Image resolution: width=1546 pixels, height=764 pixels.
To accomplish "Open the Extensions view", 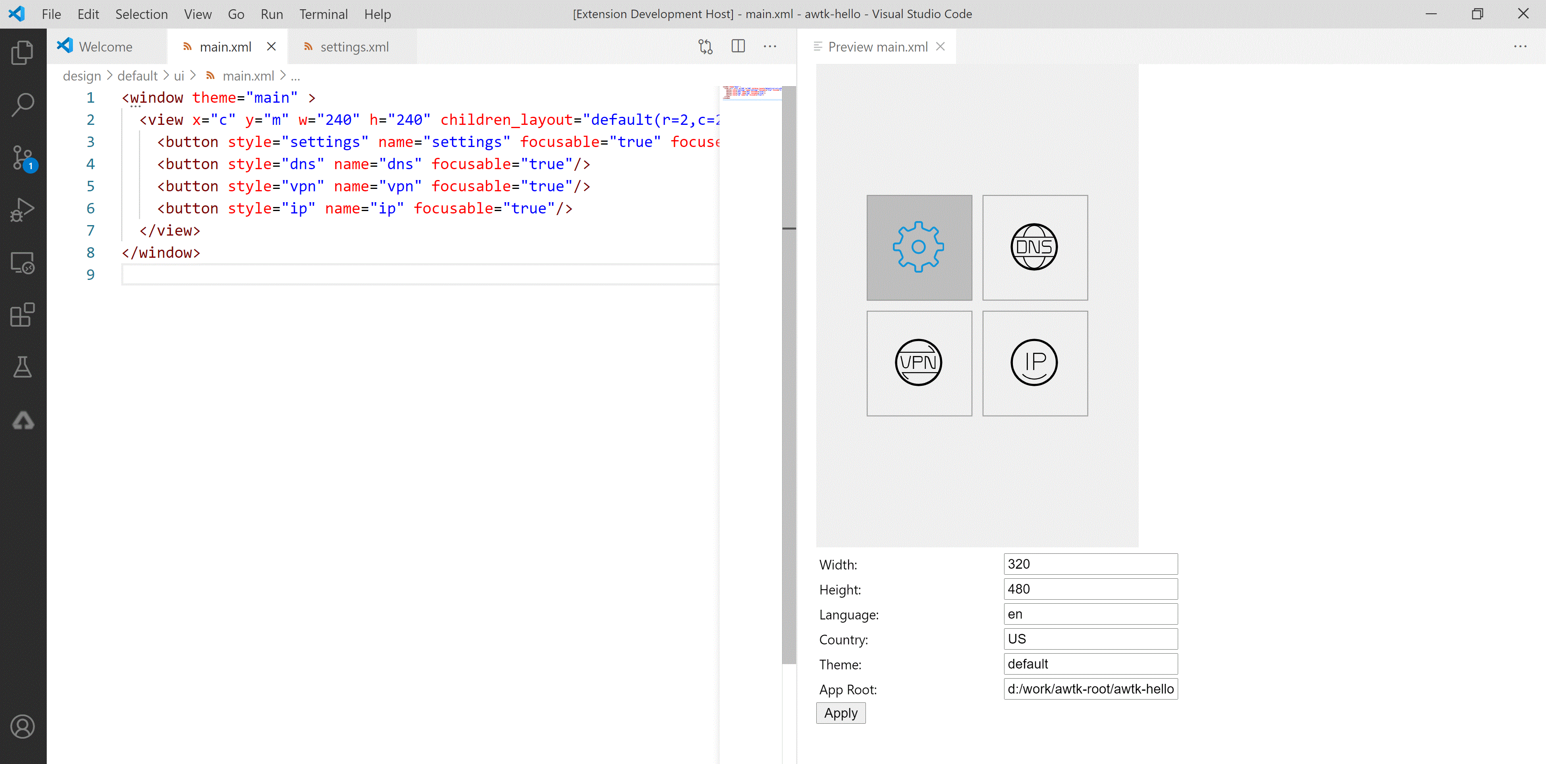I will tap(23, 315).
